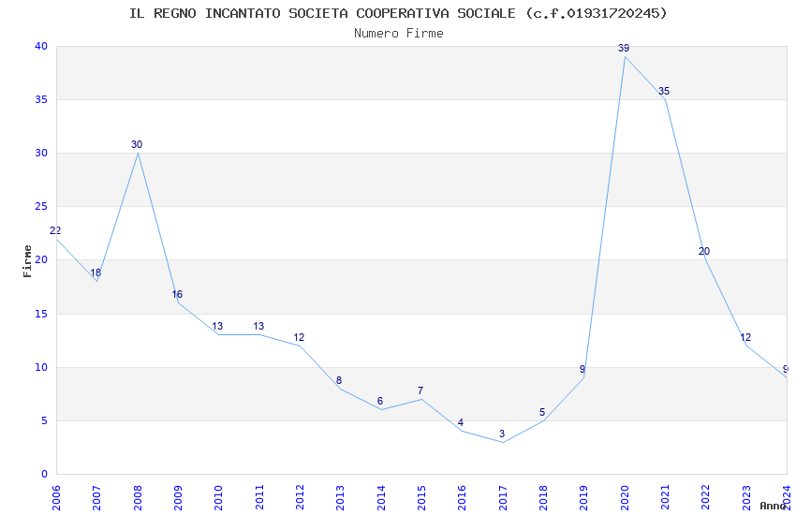Select the y-axis label 15
The width and height of the screenshot is (796, 515).
pos(41,314)
